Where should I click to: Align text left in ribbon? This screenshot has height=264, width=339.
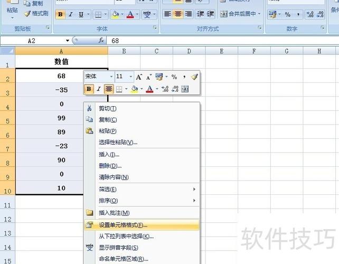(x=167, y=14)
